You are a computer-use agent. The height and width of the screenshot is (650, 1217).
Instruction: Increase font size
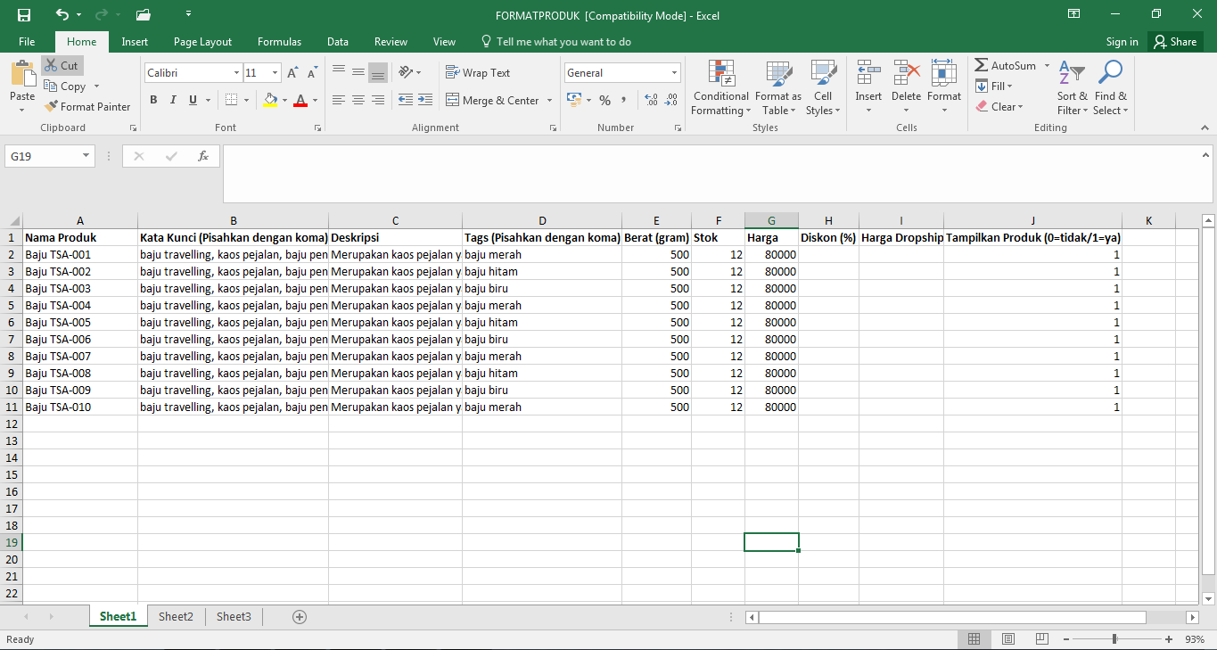[x=292, y=73]
